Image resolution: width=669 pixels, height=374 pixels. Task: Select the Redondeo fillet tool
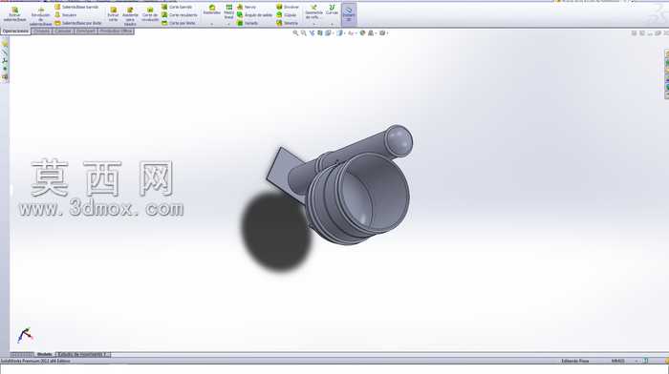coord(211,10)
